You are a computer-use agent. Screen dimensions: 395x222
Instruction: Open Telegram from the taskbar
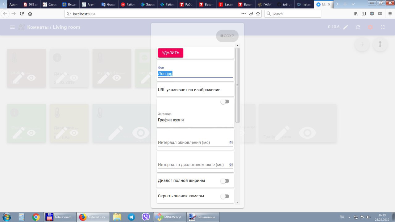pyautogui.click(x=131, y=217)
